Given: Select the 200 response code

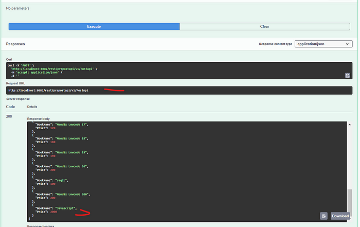Looking at the screenshot, I should click(x=10, y=117).
